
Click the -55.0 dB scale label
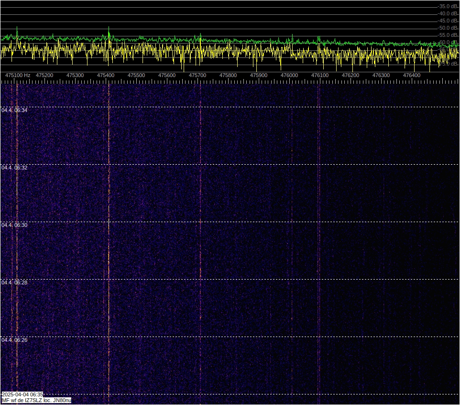tap(448, 35)
